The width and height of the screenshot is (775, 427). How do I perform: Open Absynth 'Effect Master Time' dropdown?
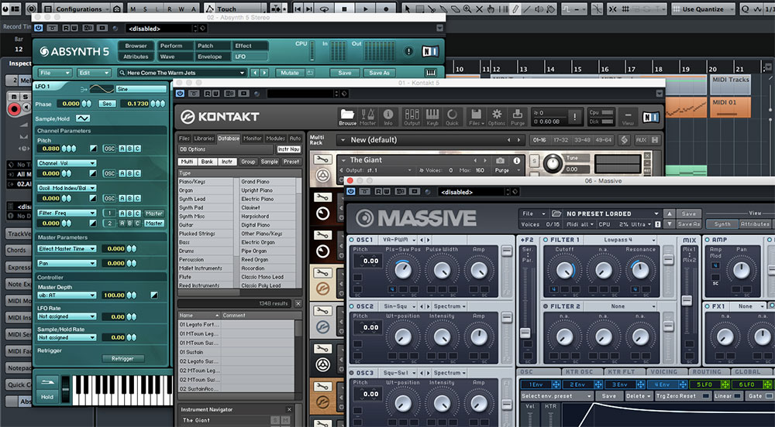point(66,248)
